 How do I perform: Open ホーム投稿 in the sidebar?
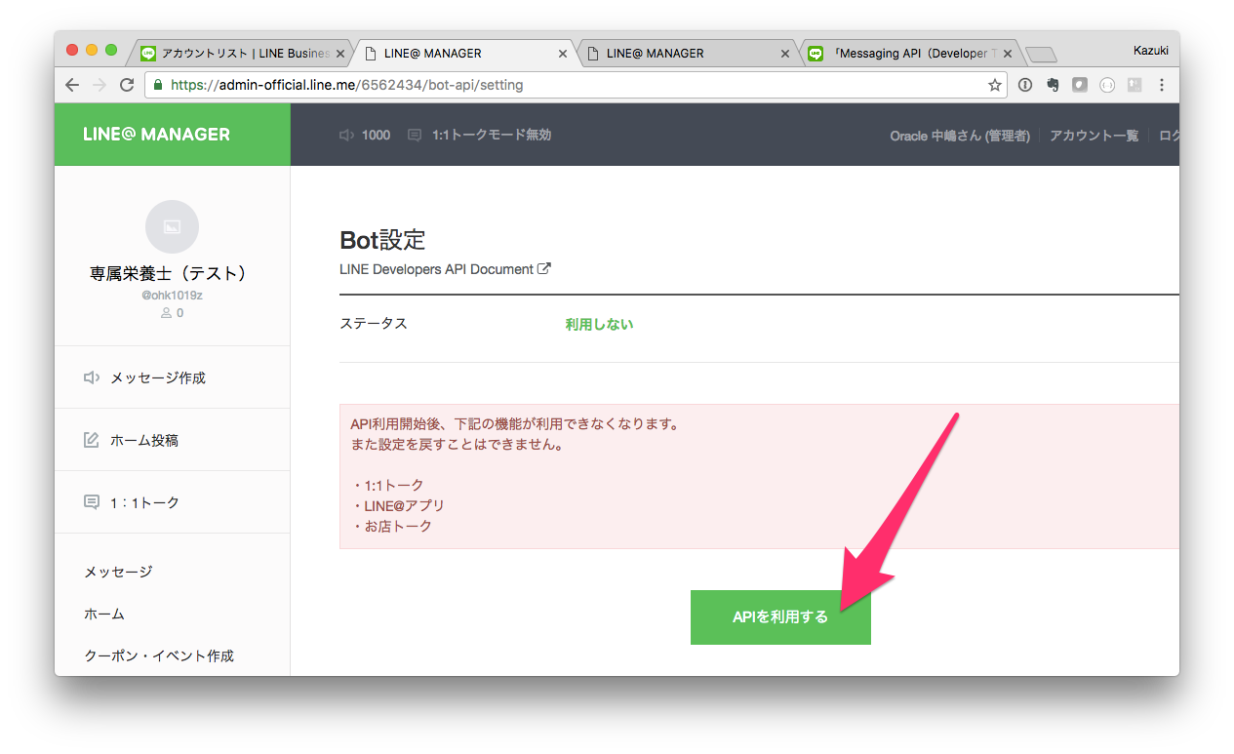click(x=144, y=440)
